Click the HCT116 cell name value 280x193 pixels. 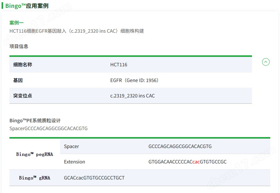[119, 65]
